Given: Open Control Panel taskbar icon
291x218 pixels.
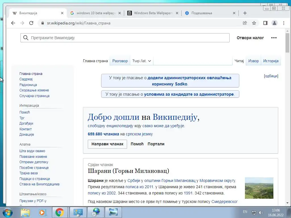Looking at the screenshot, I should click(78, 212).
